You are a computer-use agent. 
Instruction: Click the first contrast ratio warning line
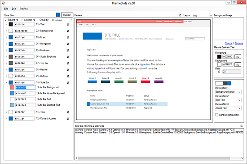pyautogui.click(x=154, y=130)
